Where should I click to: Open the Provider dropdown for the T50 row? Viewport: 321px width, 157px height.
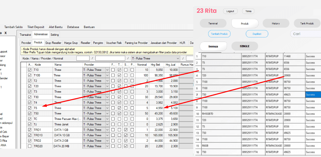[x=108, y=113]
